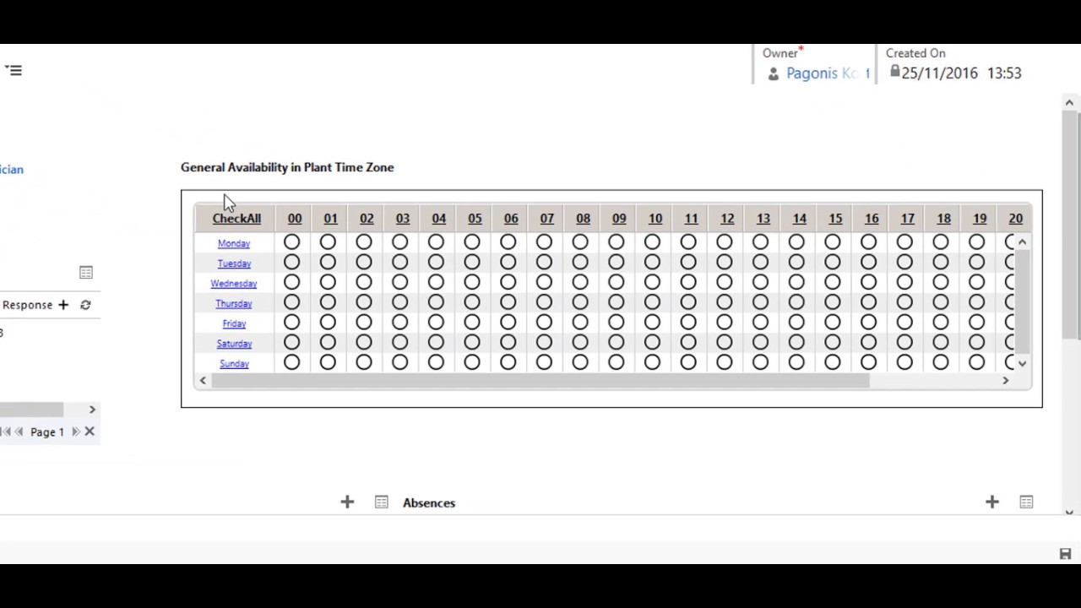Click General Availability in Plant Time Zone heading
Screen dimensions: 1081x608
point(287,167)
